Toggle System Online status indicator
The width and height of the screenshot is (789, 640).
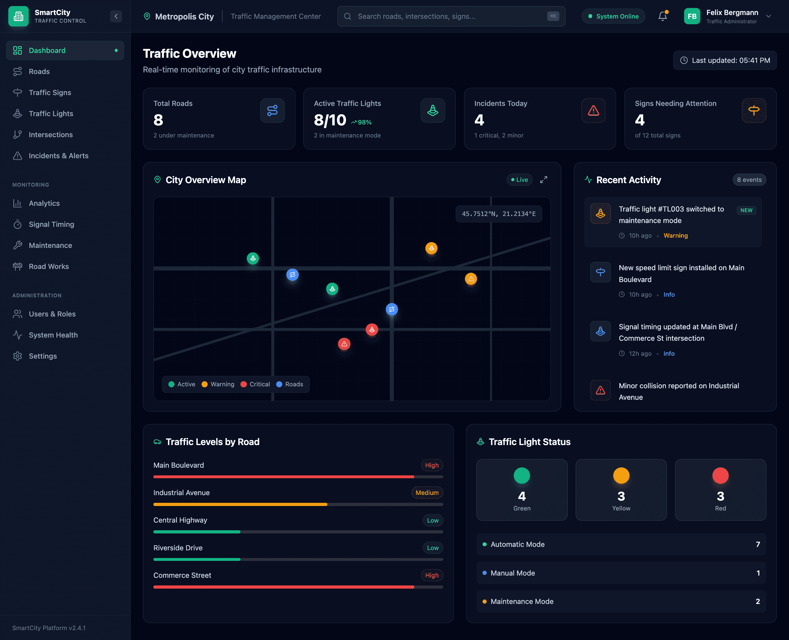(x=613, y=16)
